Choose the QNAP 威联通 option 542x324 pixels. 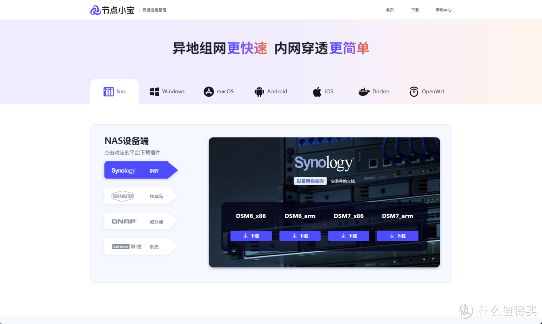[x=135, y=221]
